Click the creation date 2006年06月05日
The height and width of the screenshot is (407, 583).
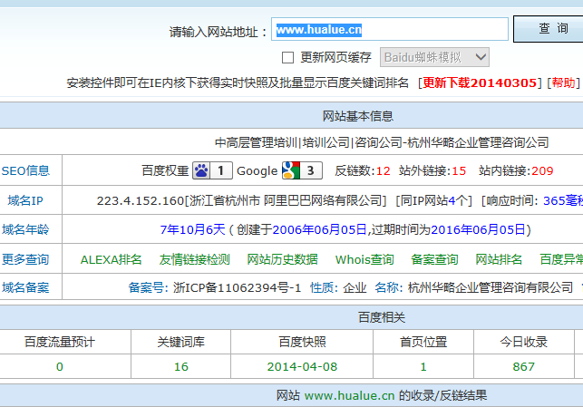(x=320, y=229)
